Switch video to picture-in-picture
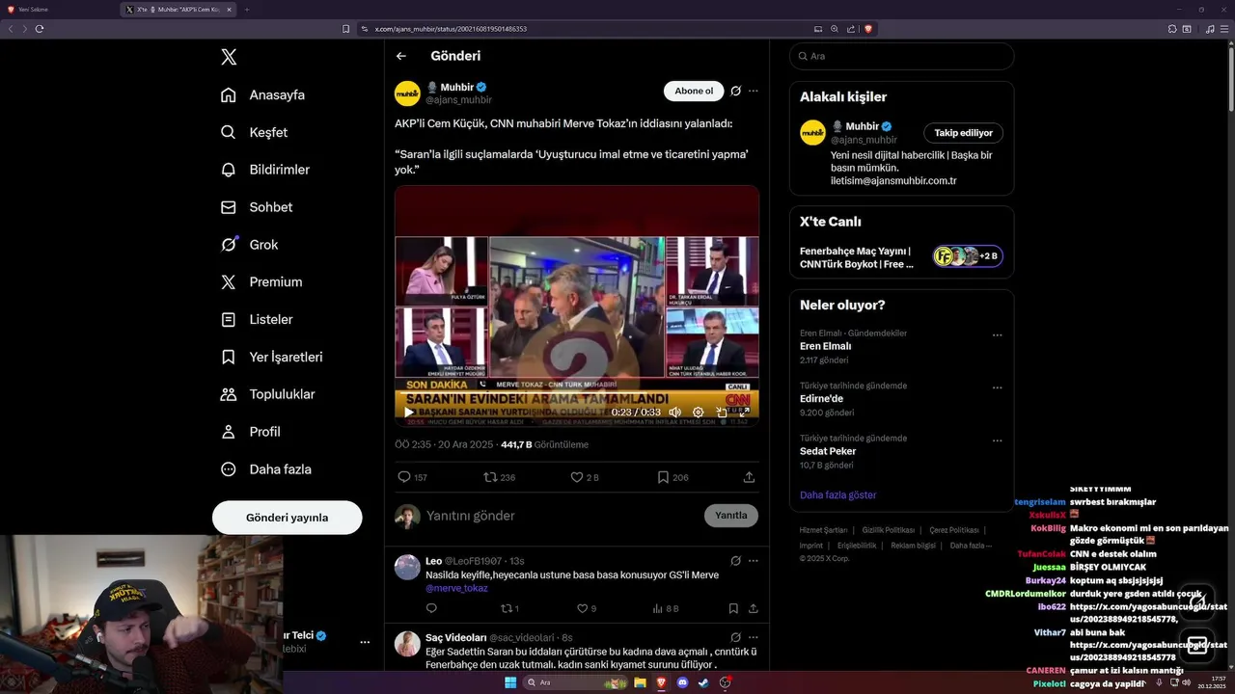 722,412
